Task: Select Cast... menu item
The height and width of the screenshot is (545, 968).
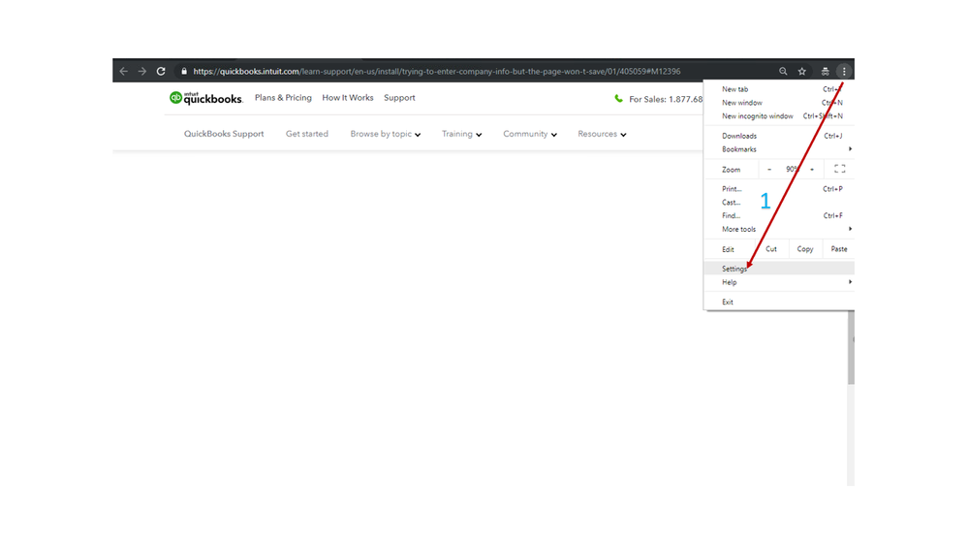Action: 779,202
